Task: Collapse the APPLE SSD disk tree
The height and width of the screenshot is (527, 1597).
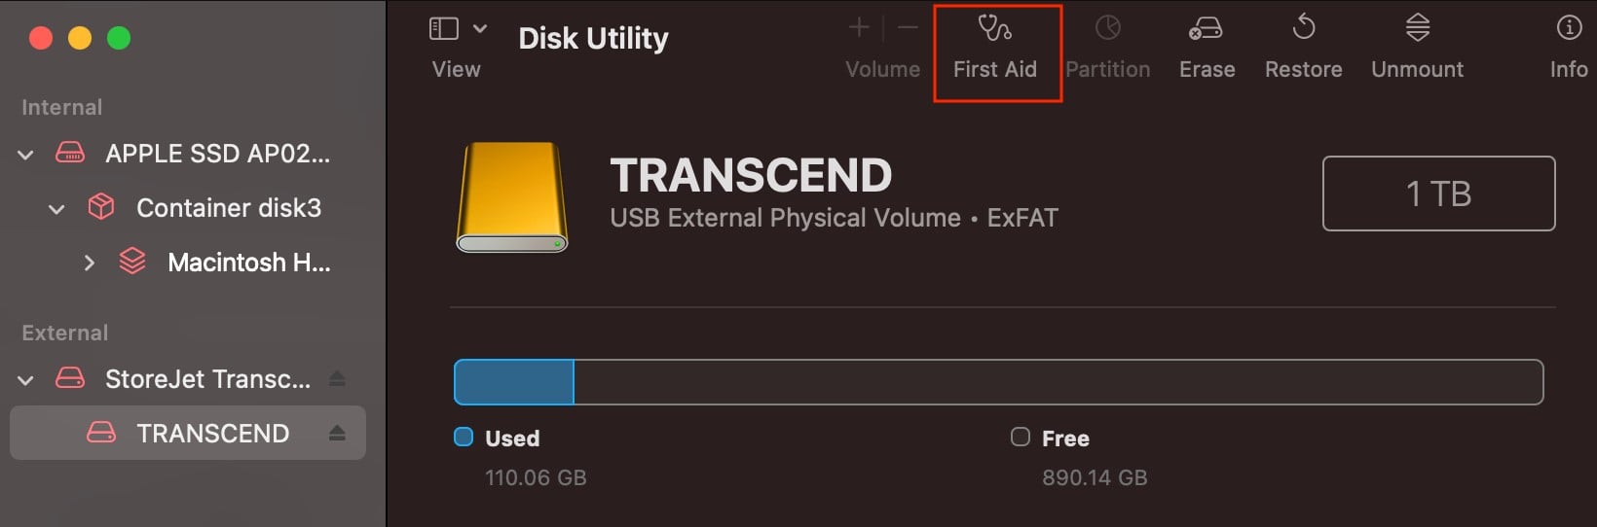Action: [x=26, y=155]
